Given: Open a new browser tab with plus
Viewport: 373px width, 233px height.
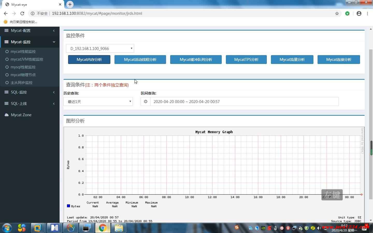Looking at the screenshot, I should click(x=70, y=4).
